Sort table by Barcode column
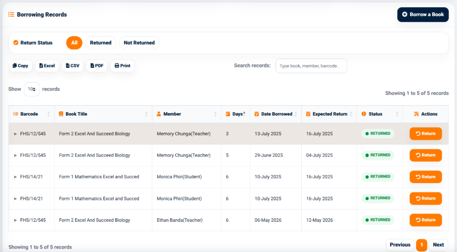Screen dimensions: 457x252 [x=31, y=114]
